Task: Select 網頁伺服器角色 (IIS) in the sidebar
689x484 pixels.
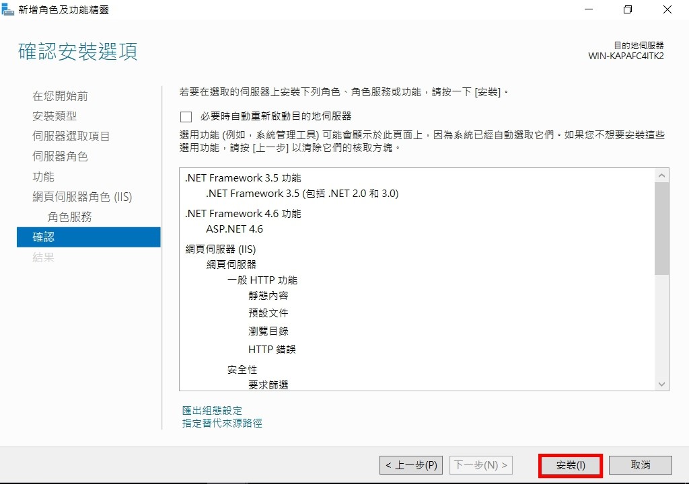Action: (82, 197)
